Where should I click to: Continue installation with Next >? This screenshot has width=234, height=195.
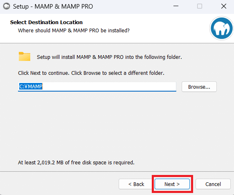tap(172, 184)
